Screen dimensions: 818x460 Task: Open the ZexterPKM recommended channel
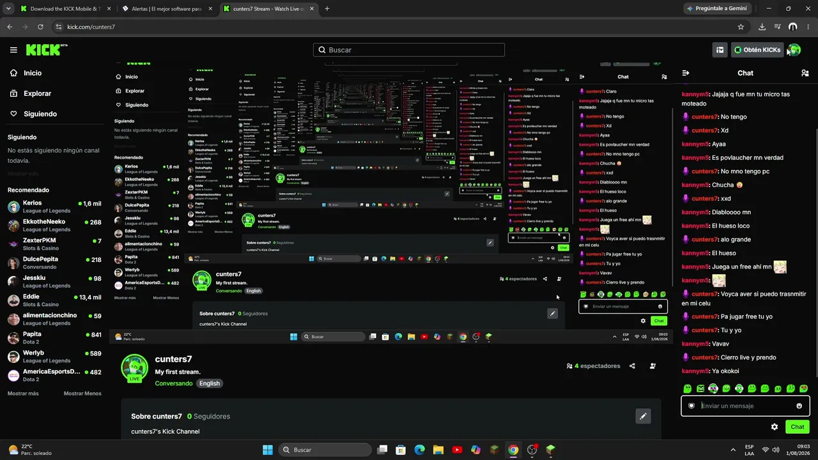coord(54,243)
